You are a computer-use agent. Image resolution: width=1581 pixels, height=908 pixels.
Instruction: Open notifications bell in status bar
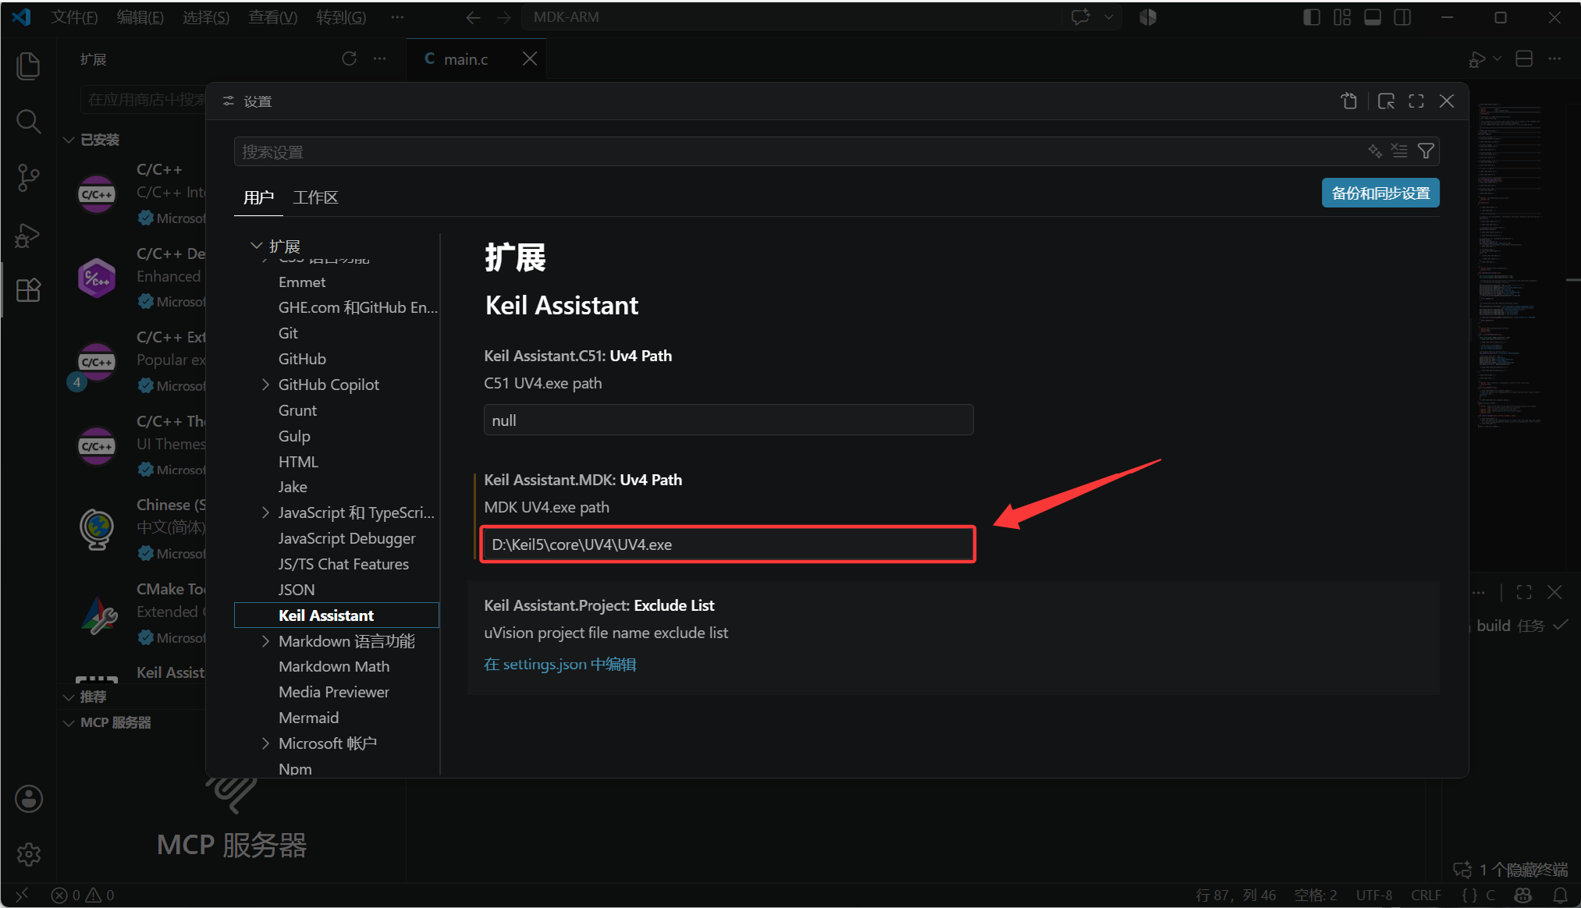(1561, 895)
